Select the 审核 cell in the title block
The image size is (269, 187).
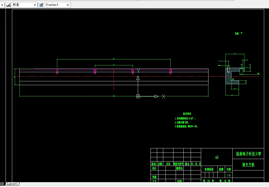coord(154,177)
